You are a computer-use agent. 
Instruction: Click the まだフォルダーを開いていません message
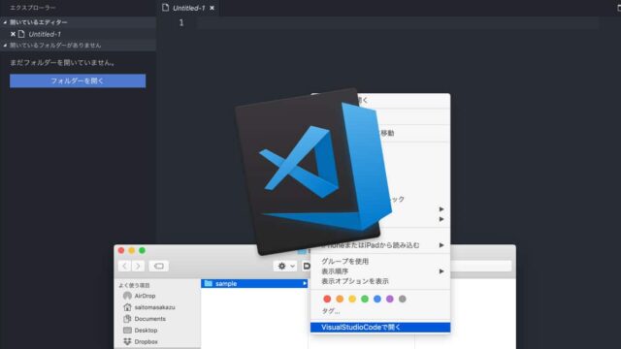62,62
